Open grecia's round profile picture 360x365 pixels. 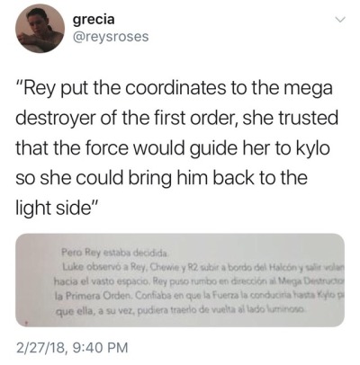(x=40, y=29)
